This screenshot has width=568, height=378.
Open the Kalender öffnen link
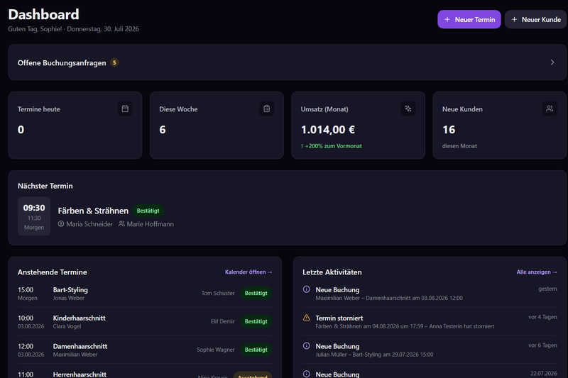coord(248,272)
